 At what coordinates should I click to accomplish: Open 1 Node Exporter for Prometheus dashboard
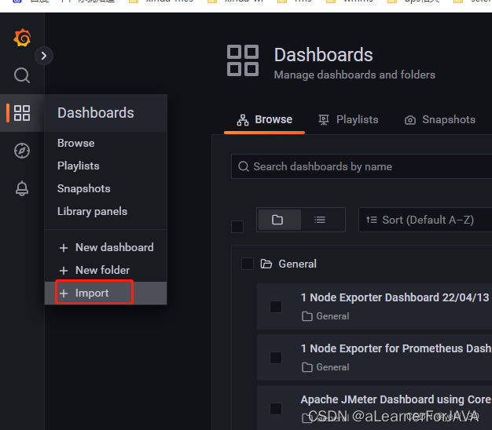[x=396, y=348]
